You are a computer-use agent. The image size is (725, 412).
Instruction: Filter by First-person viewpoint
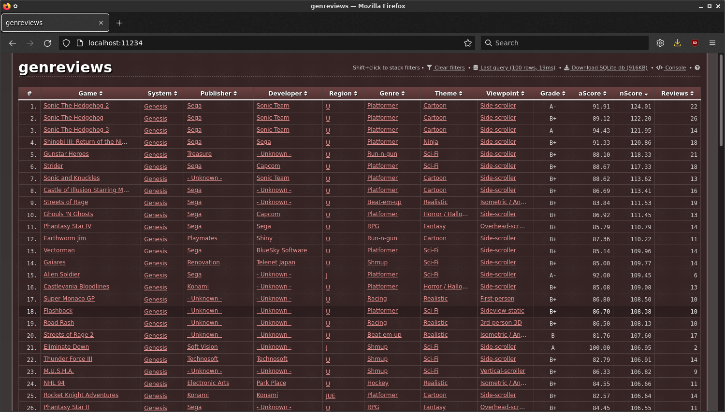pyautogui.click(x=497, y=299)
